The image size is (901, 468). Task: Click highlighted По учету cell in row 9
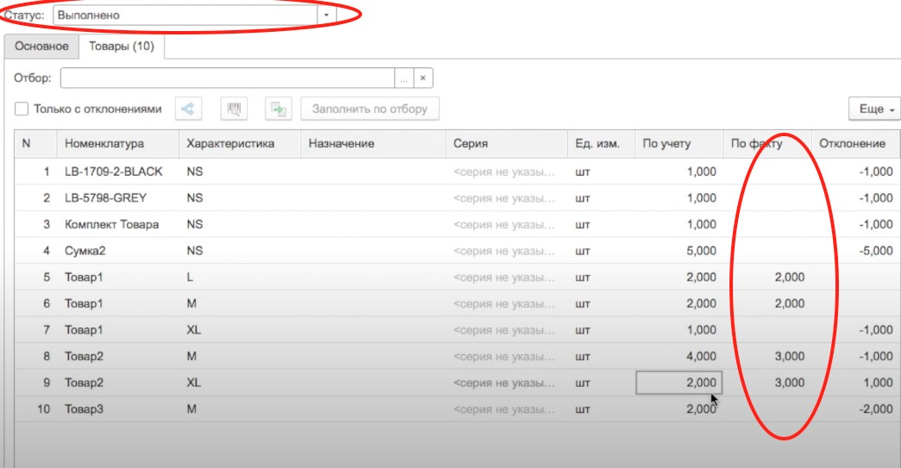point(679,383)
